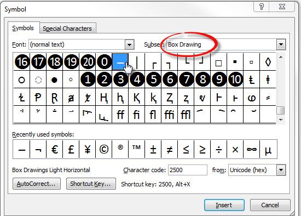Open the Special Characters tab

[x=67, y=29]
